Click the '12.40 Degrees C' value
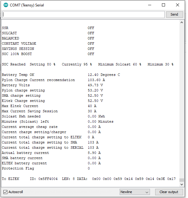This screenshot has height=198, width=188. pyautogui.click(x=104, y=75)
